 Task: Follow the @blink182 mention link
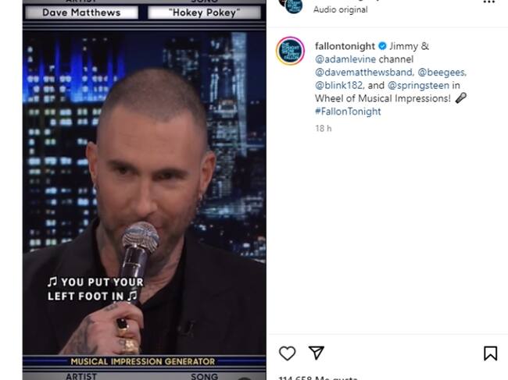tap(338, 85)
